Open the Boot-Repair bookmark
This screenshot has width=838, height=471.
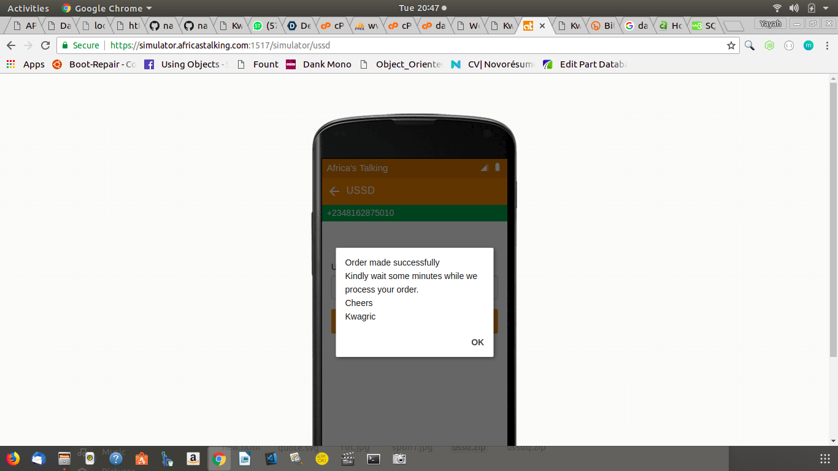click(94, 64)
